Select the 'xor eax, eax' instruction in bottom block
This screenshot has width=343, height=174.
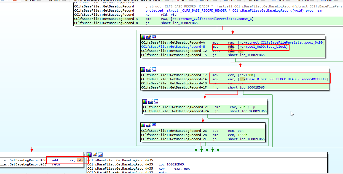174,168
